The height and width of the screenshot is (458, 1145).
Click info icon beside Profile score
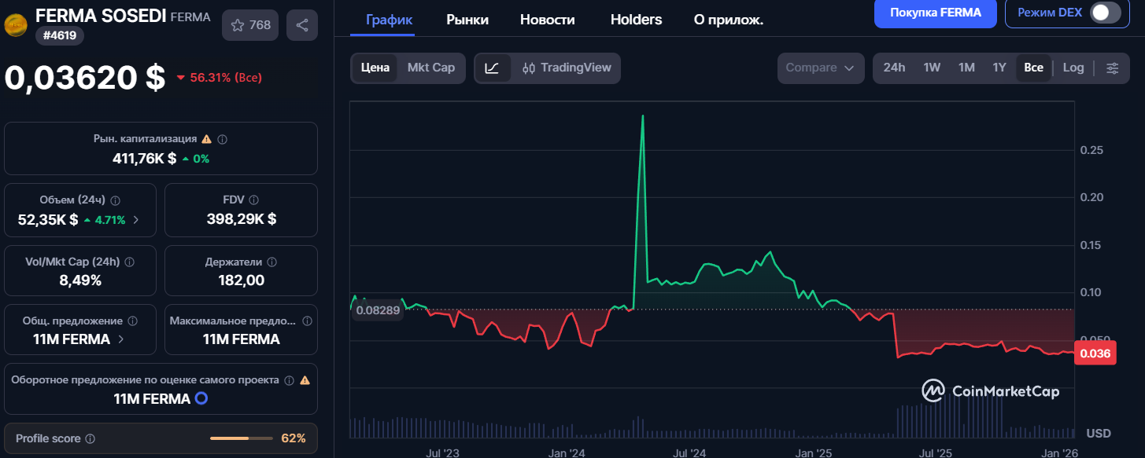[90, 438]
